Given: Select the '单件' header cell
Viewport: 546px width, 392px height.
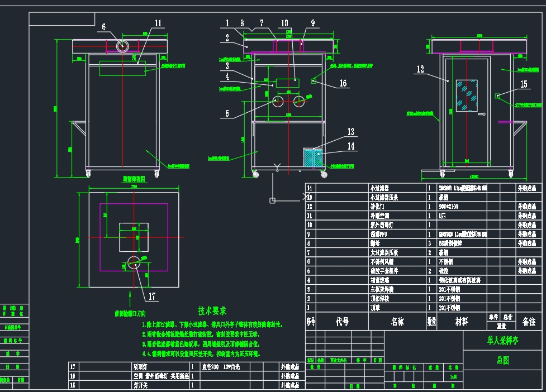Looking at the screenshot, I should click(x=493, y=317).
